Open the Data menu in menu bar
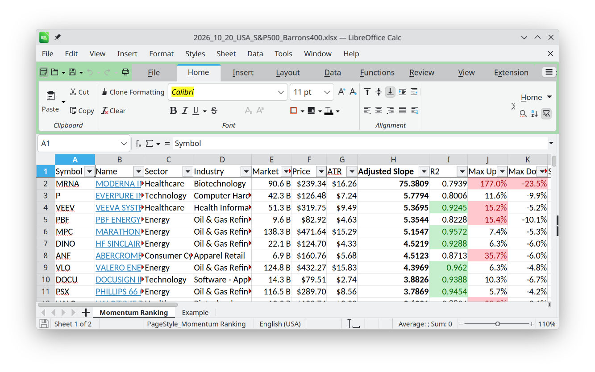 tap(255, 54)
